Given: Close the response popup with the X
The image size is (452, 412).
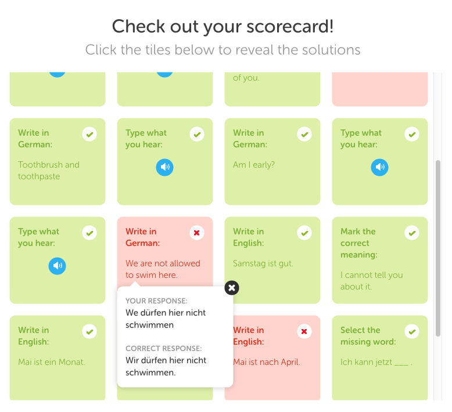Looking at the screenshot, I should point(232,288).
